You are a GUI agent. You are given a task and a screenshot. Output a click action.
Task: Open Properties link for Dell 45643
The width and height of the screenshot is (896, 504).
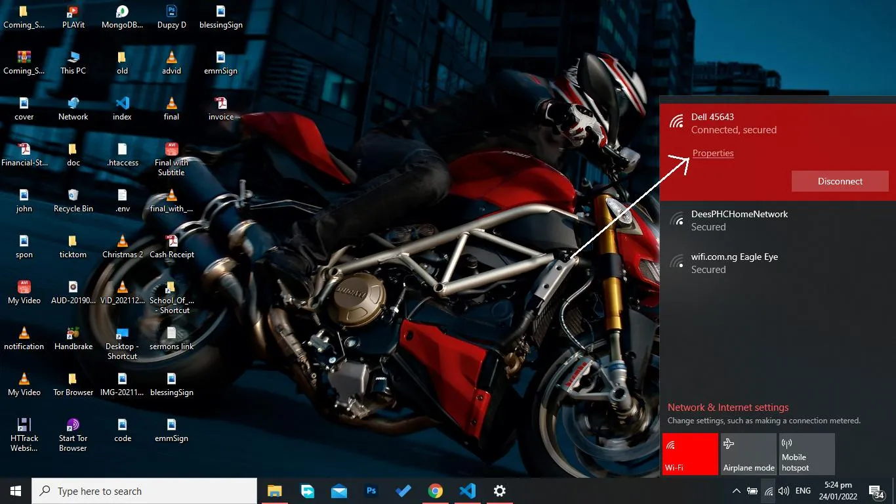point(713,153)
